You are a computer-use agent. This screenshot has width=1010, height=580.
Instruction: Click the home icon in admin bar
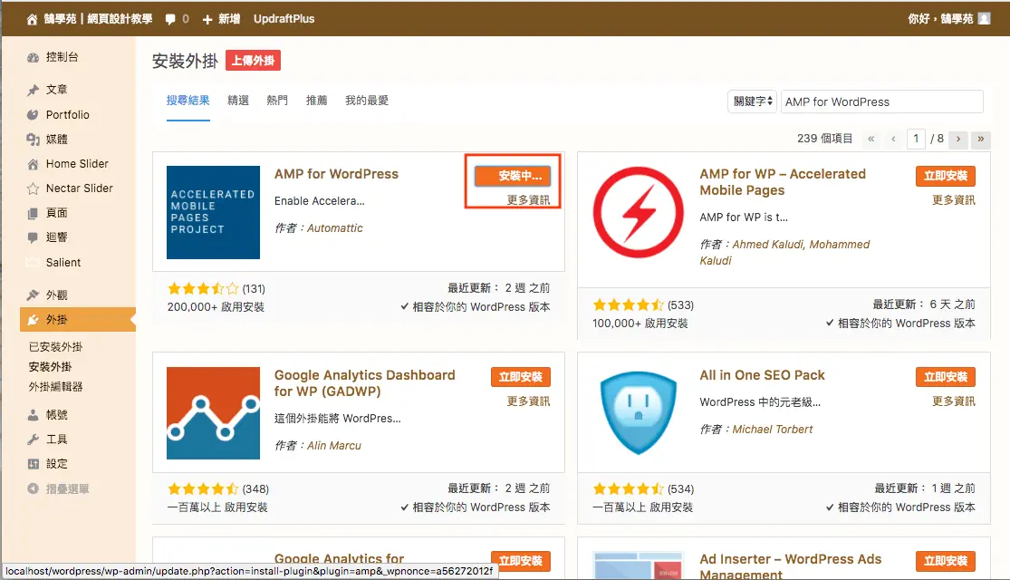tap(32, 19)
